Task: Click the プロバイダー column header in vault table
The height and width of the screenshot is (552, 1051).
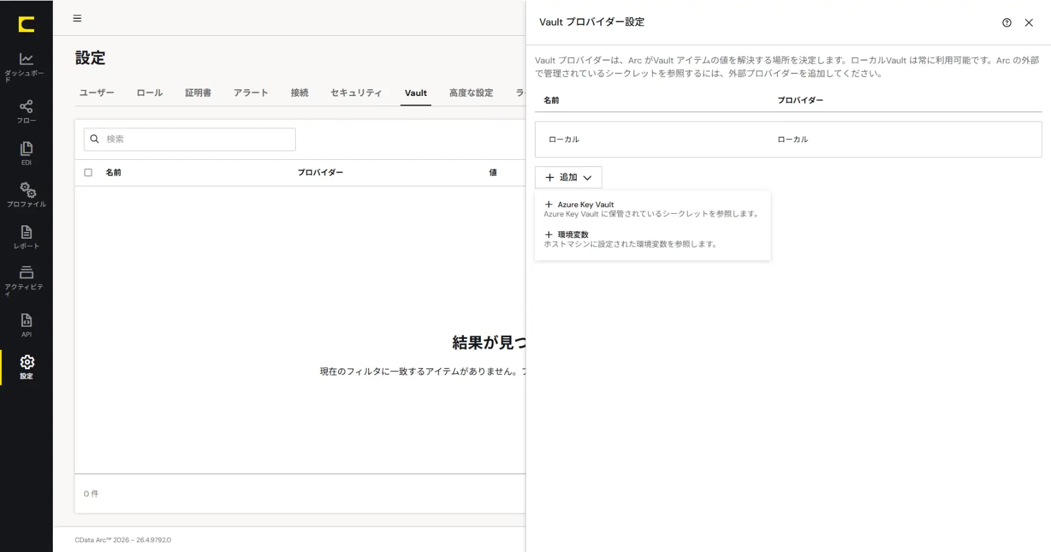Action: pyautogui.click(x=320, y=172)
